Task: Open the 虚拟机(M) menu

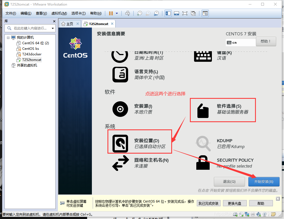Action: (x=59, y=13)
